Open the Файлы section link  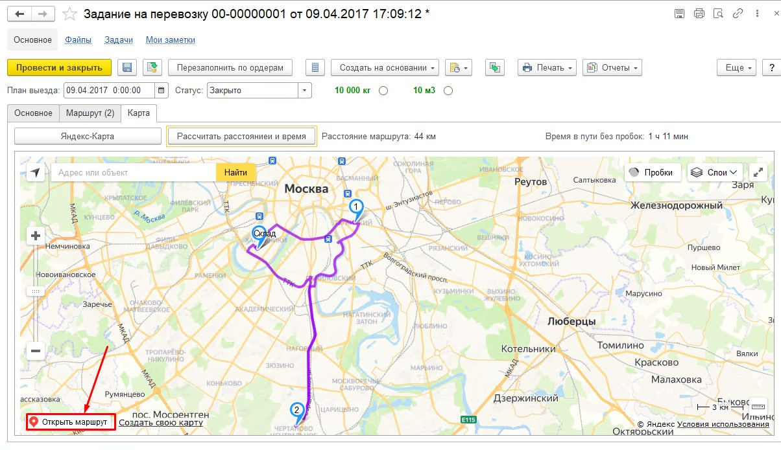click(78, 39)
